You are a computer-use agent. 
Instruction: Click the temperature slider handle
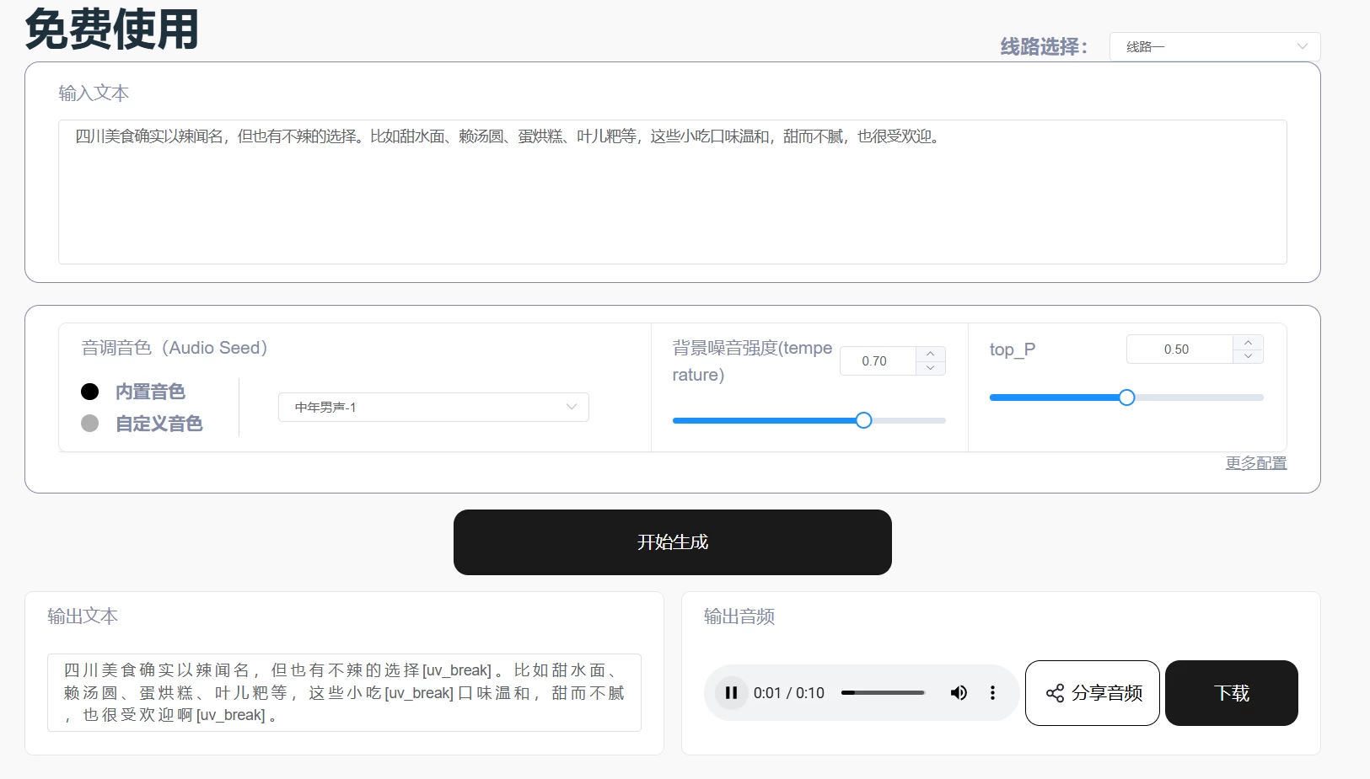point(863,420)
